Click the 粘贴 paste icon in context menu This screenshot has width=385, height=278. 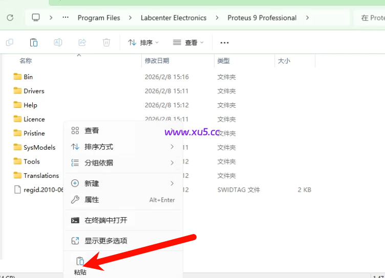(x=80, y=262)
